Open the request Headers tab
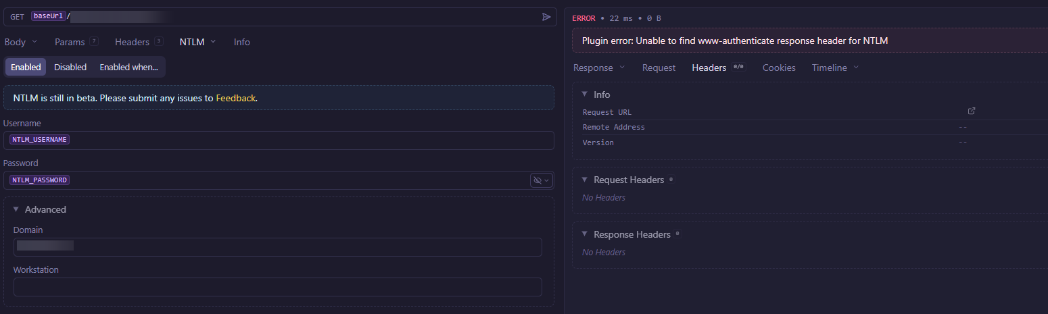Screen dimensions: 1048x314 pyautogui.click(x=133, y=42)
